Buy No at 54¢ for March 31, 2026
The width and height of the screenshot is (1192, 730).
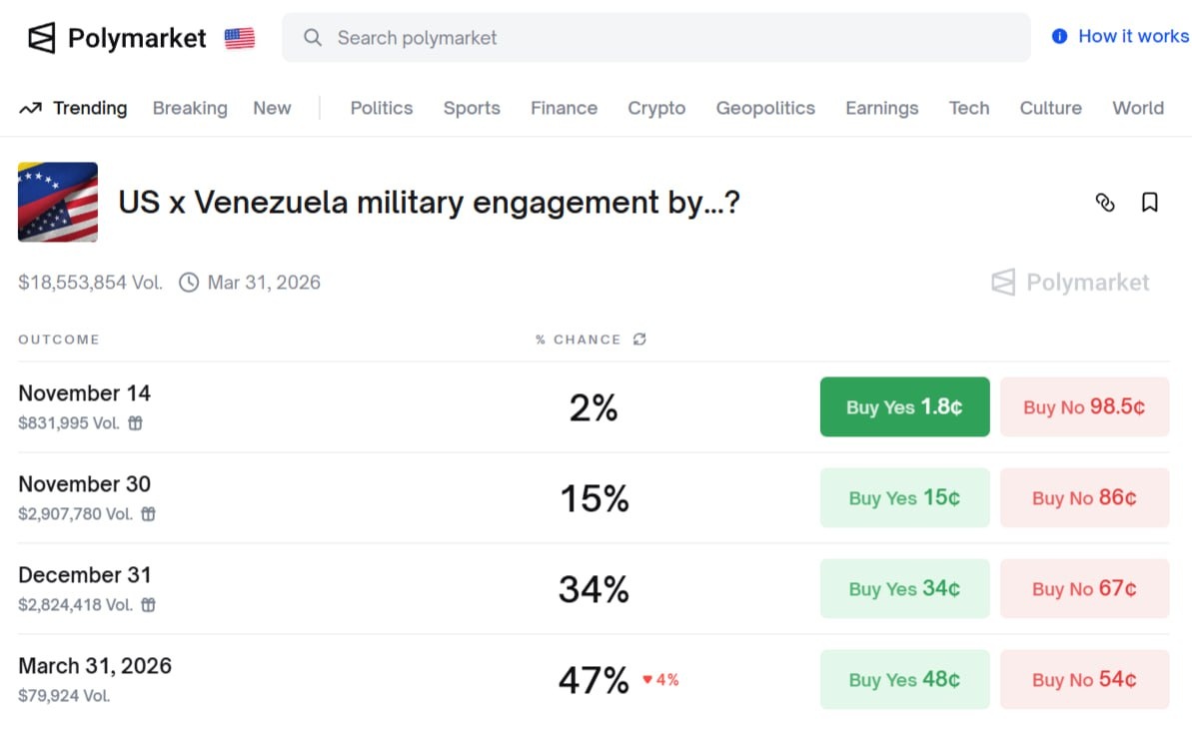[x=1084, y=679]
